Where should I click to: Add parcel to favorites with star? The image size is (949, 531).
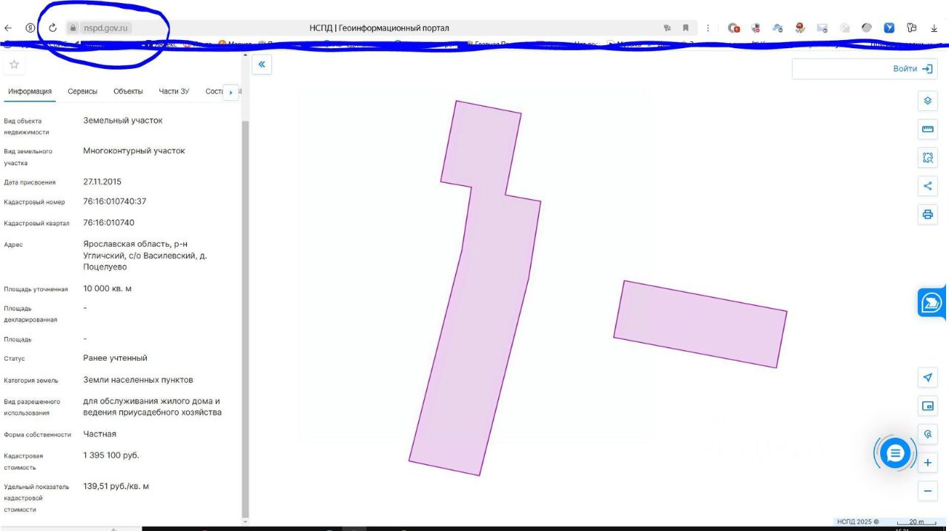pos(14,64)
